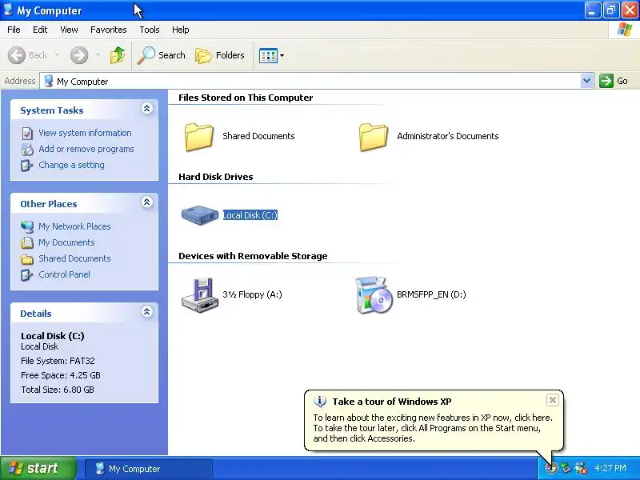Click the network connection tray icon
The width and height of the screenshot is (640, 480).
581,468
